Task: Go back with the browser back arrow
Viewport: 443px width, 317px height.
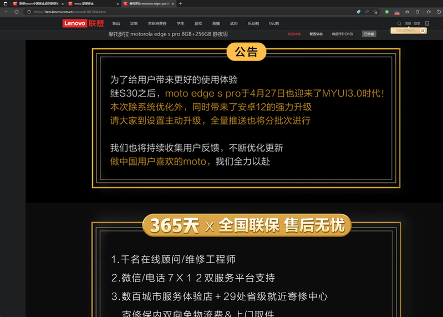Action: (7, 12)
